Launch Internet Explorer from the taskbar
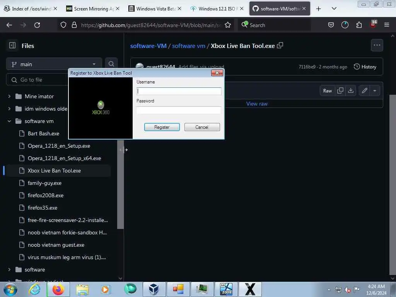 coord(34,289)
